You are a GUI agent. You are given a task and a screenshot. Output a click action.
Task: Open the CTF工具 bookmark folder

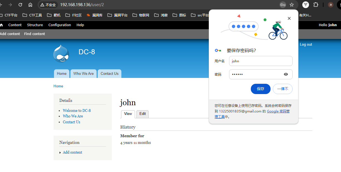coord(32,15)
